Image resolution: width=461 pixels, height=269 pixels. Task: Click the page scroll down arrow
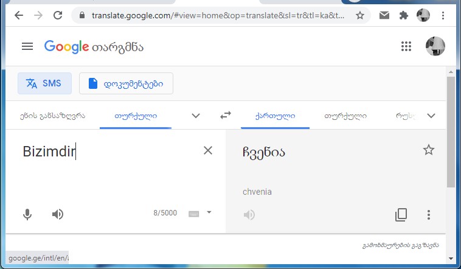tap(451, 259)
